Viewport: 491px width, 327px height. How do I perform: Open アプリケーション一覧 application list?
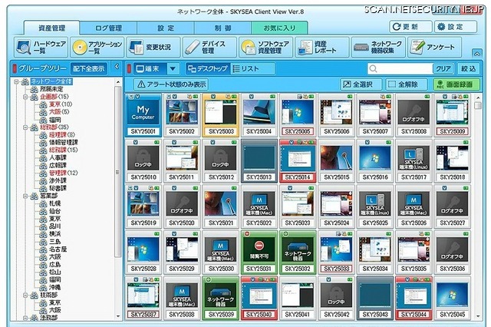pyautogui.click(x=97, y=48)
